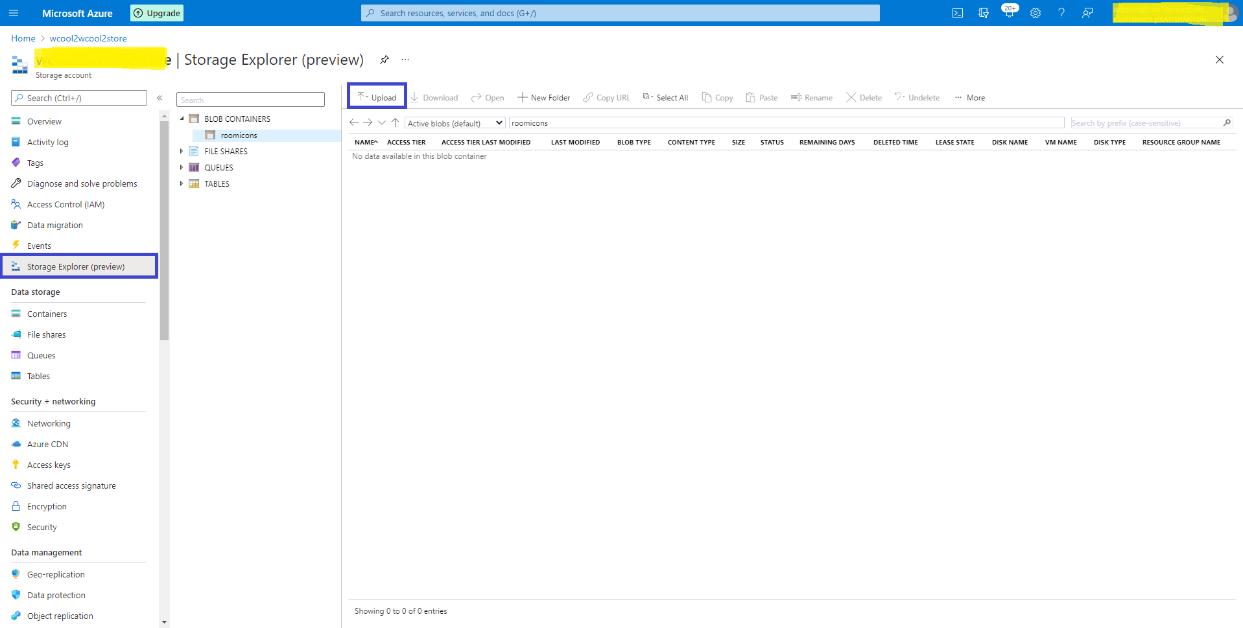Expand the TABLES tree node

tap(182, 183)
